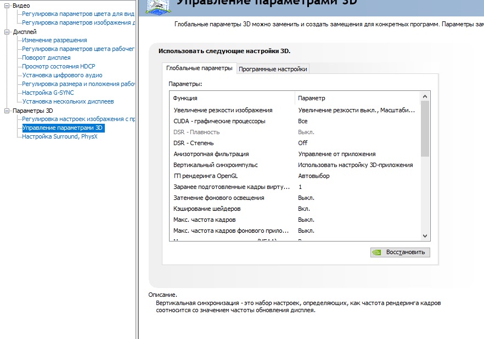Select Макс. частота кадров setting row
The image size is (484, 339).
point(295,220)
